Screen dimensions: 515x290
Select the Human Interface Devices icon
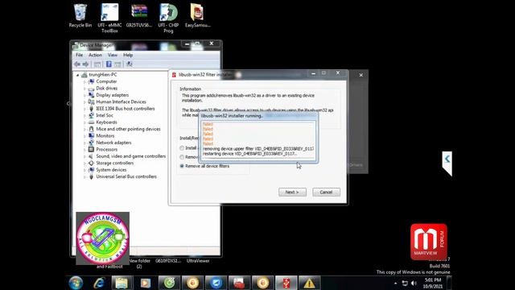[x=91, y=102]
